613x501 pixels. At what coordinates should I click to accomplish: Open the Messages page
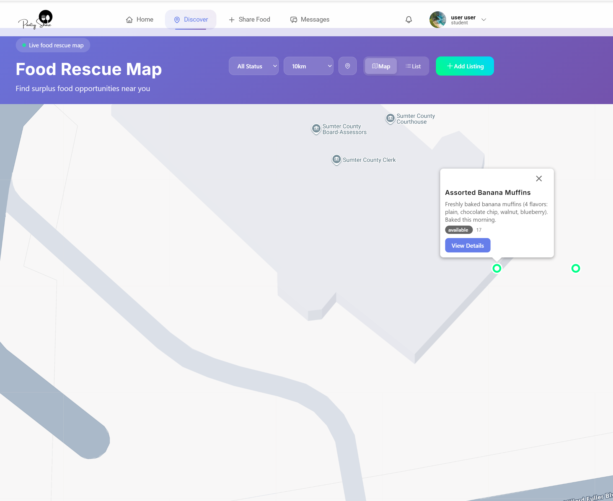(x=309, y=20)
